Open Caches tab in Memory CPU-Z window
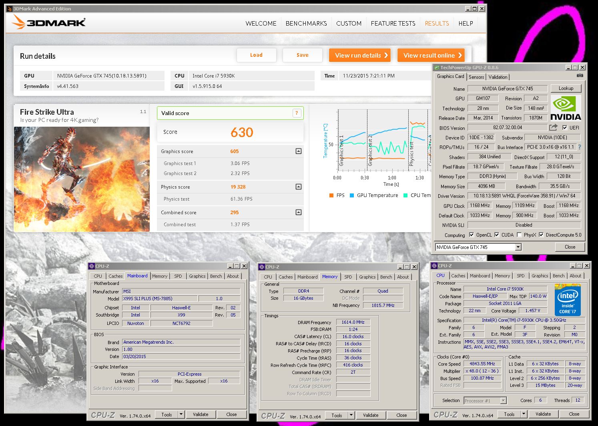This screenshot has width=598, height=426. click(x=285, y=277)
